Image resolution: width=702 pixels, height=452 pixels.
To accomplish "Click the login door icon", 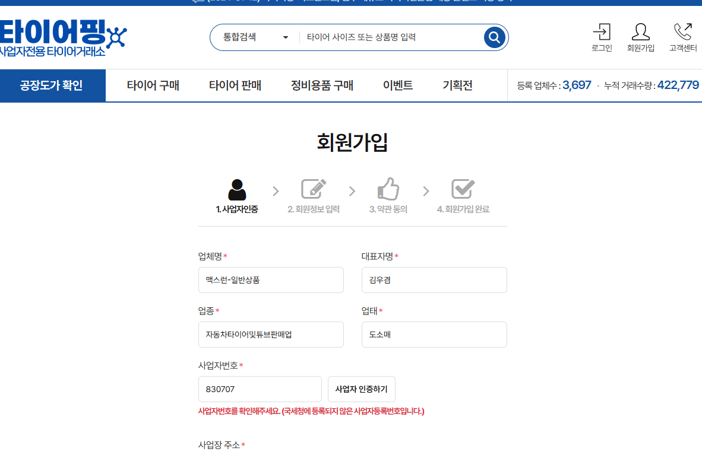I will click(x=602, y=32).
